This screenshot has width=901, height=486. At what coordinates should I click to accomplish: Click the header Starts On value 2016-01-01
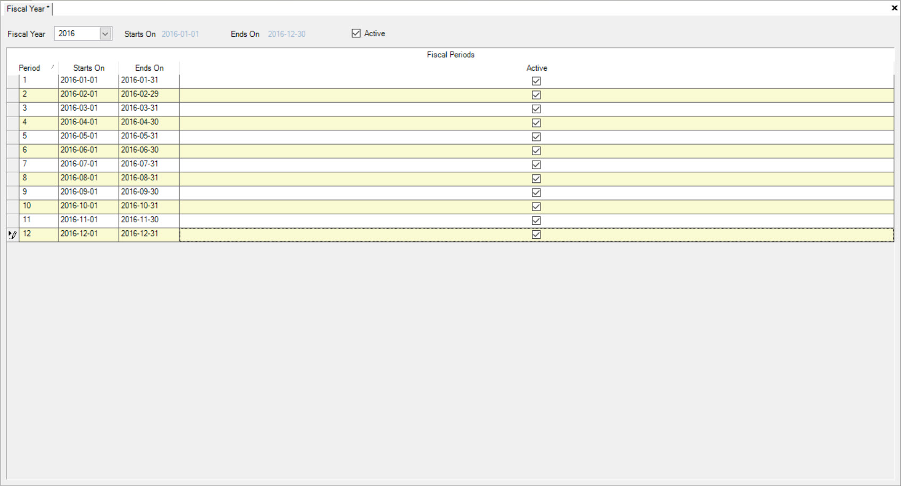(180, 34)
